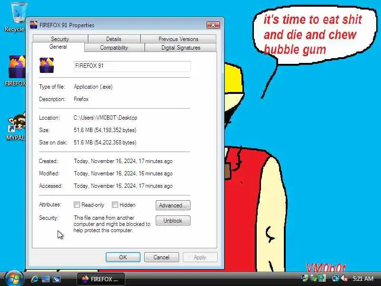The image size is (381, 286).
Task: Switch to the Details tab
Action: pos(114,39)
